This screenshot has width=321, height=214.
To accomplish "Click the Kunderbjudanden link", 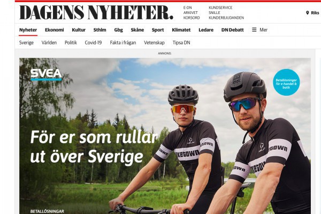I will 226,18.
